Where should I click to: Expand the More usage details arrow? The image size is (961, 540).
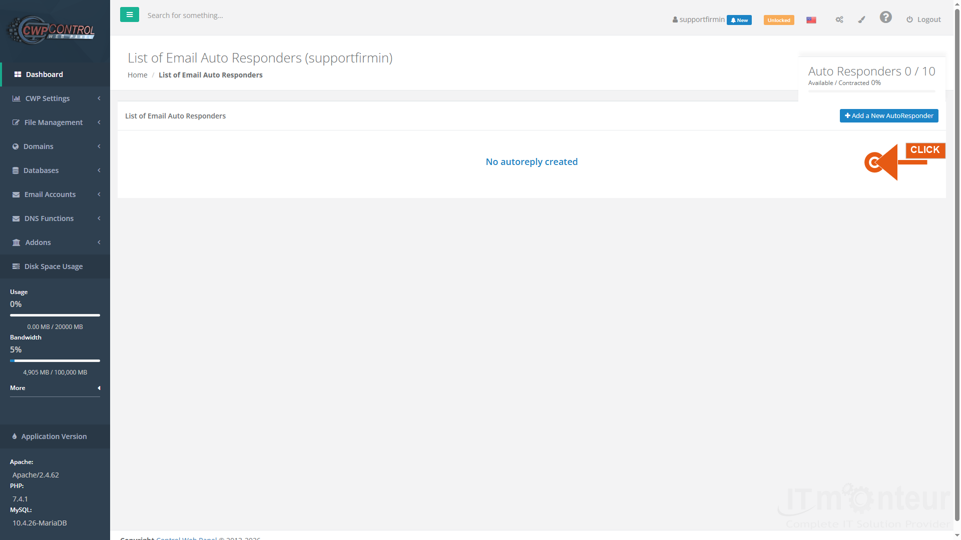pos(99,388)
